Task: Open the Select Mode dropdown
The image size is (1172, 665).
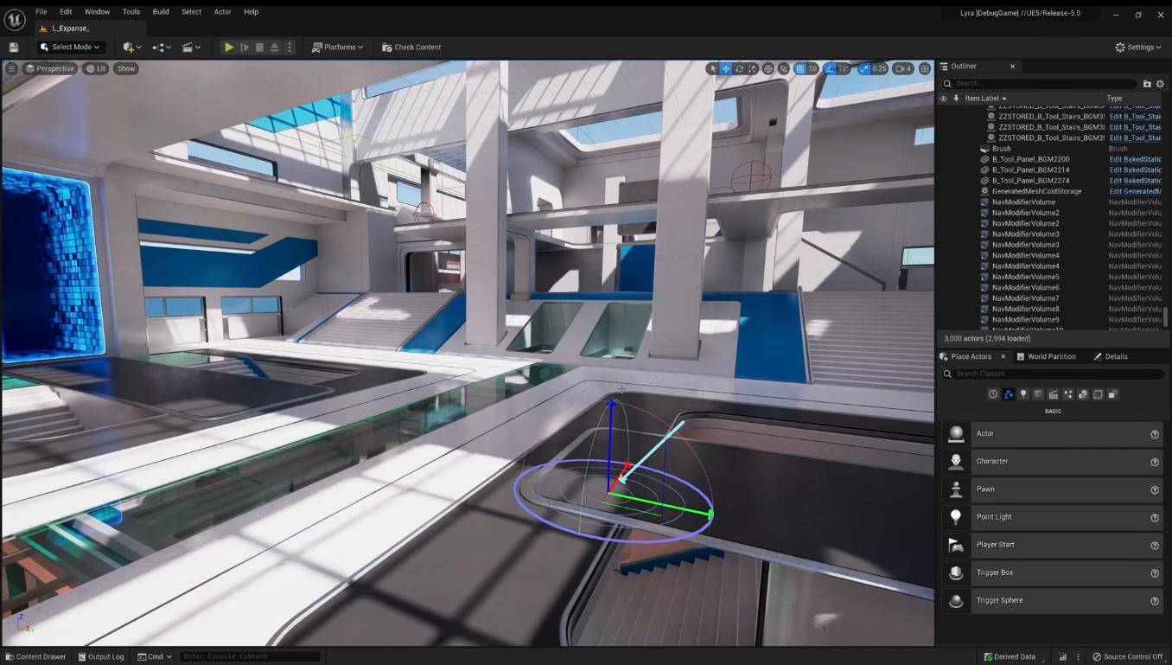Action: coord(71,48)
